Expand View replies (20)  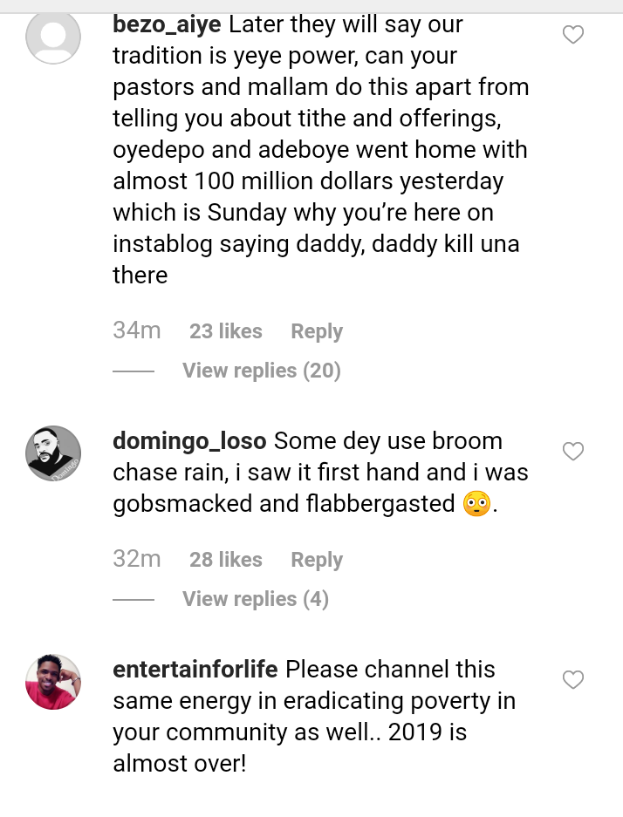click(x=261, y=371)
